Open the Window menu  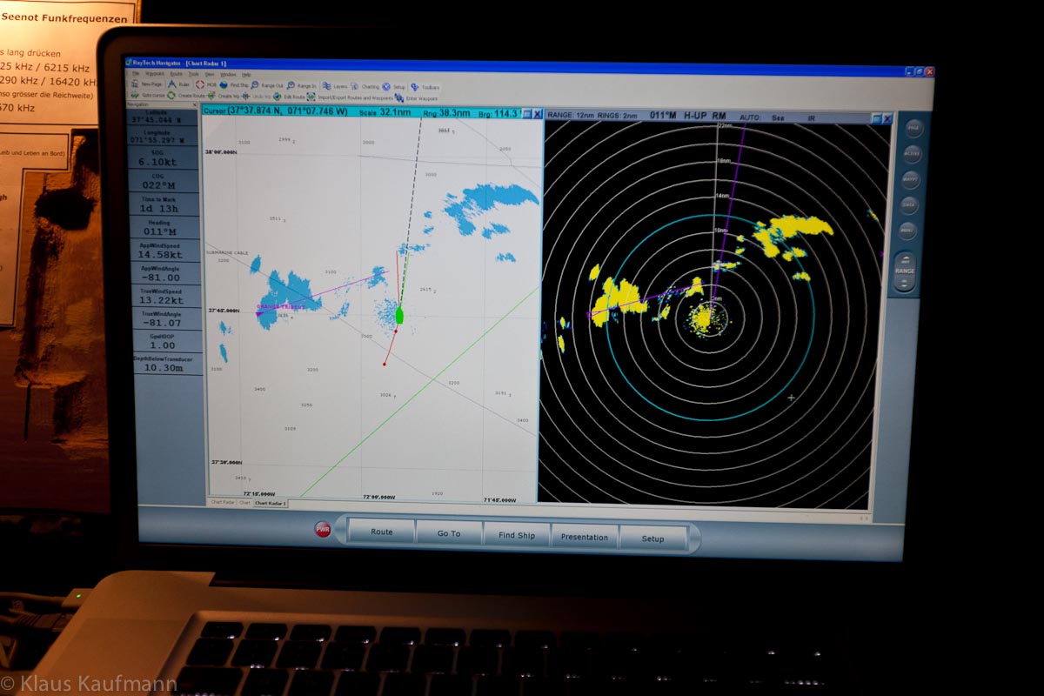228,75
